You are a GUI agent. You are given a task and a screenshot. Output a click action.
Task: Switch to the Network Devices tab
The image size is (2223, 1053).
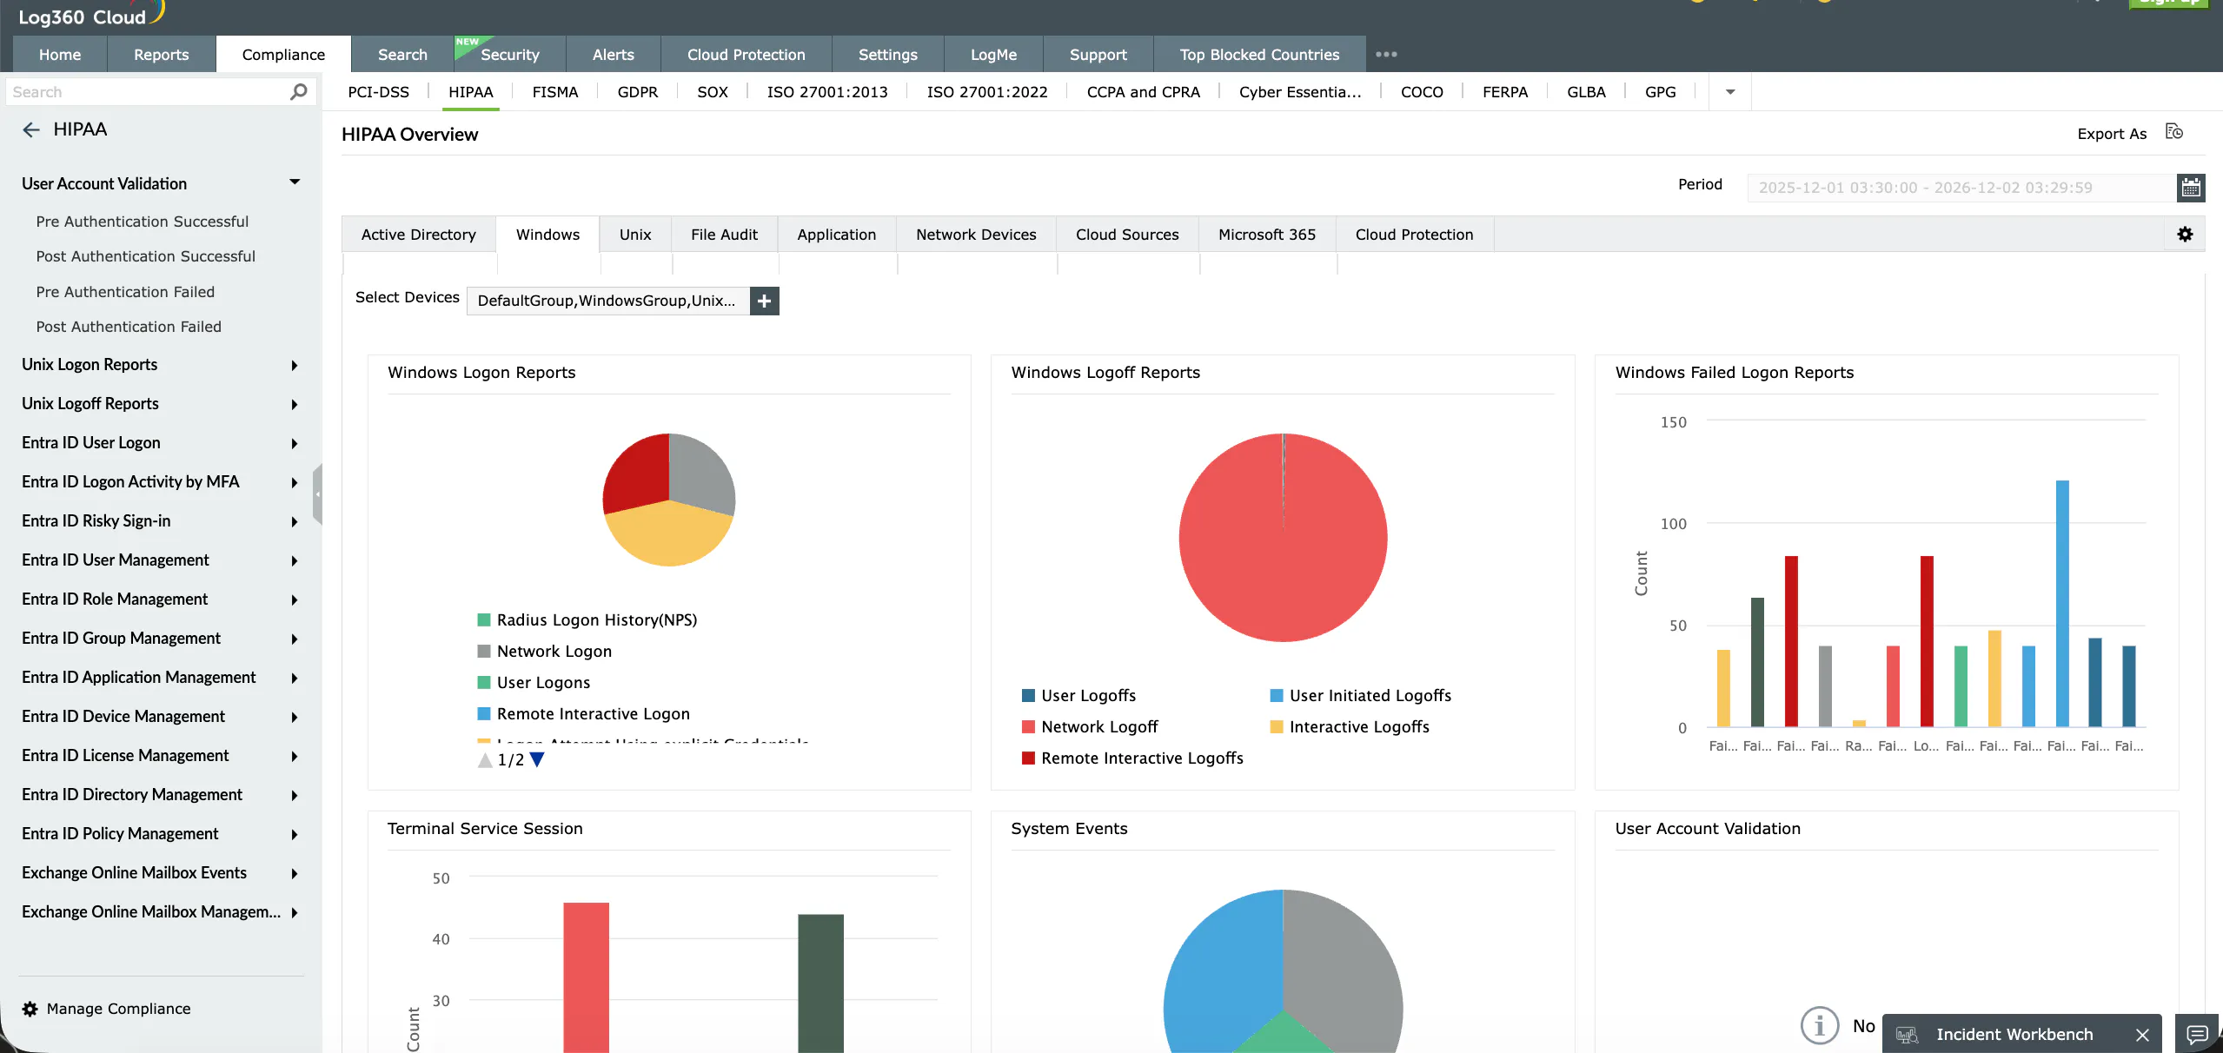(976, 235)
